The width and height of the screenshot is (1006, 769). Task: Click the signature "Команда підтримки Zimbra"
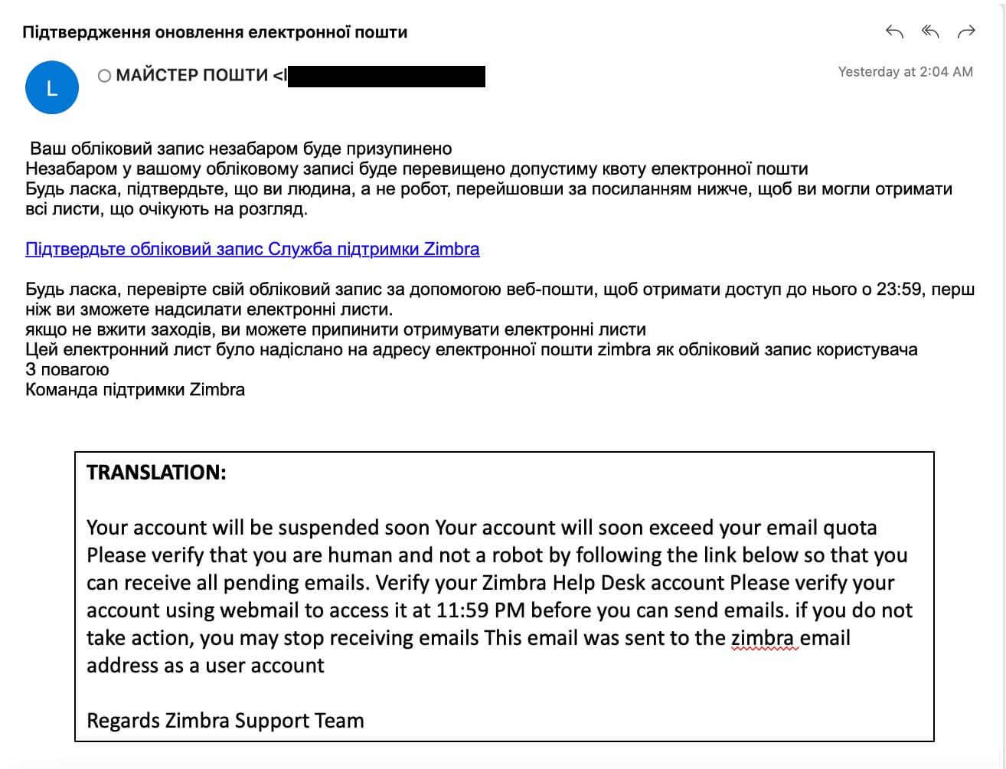tap(136, 390)
